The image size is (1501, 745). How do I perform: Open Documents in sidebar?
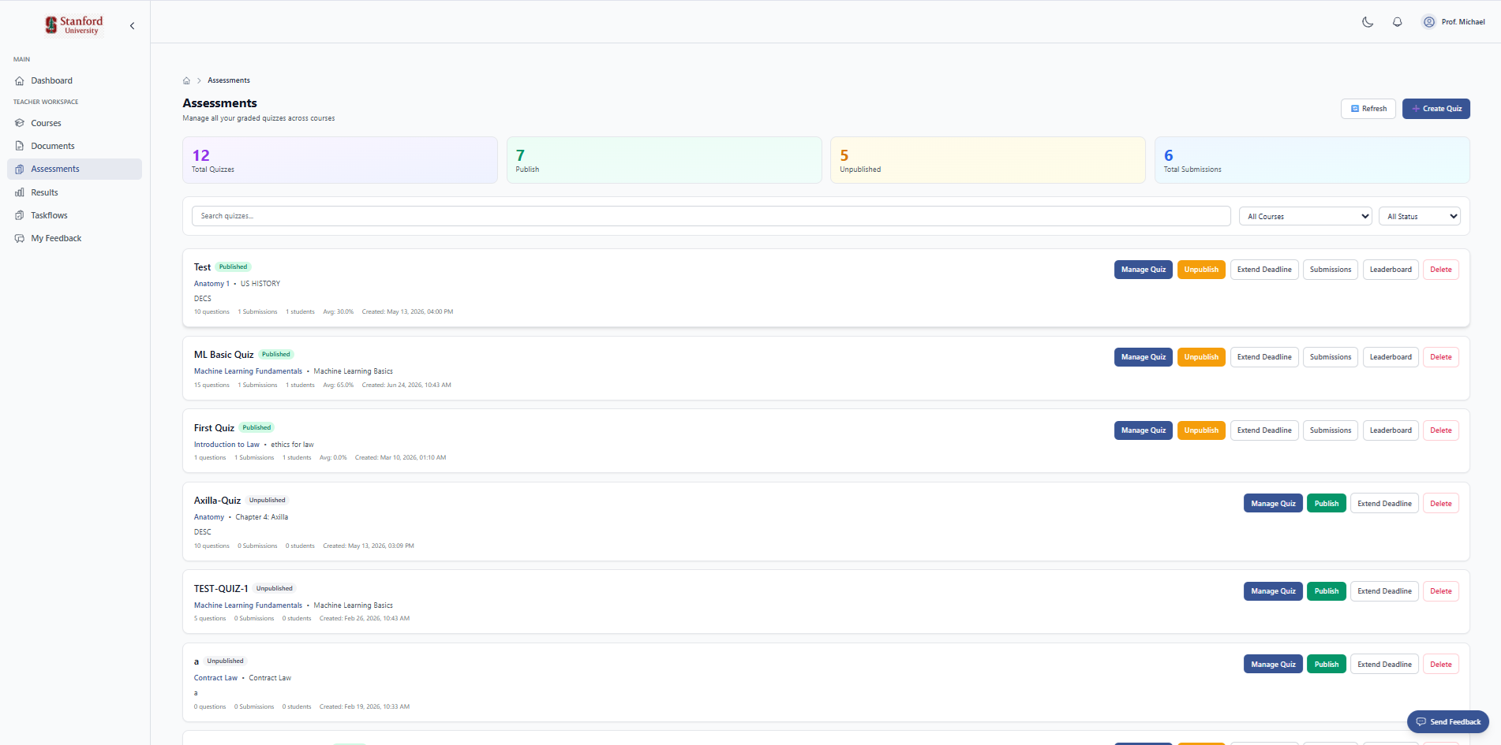74,146
